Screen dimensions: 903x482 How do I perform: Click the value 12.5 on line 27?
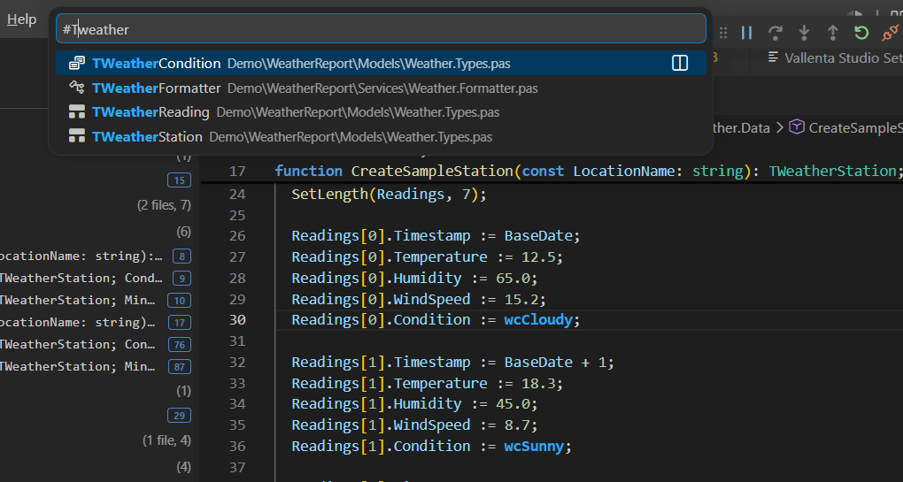point(538,256)
